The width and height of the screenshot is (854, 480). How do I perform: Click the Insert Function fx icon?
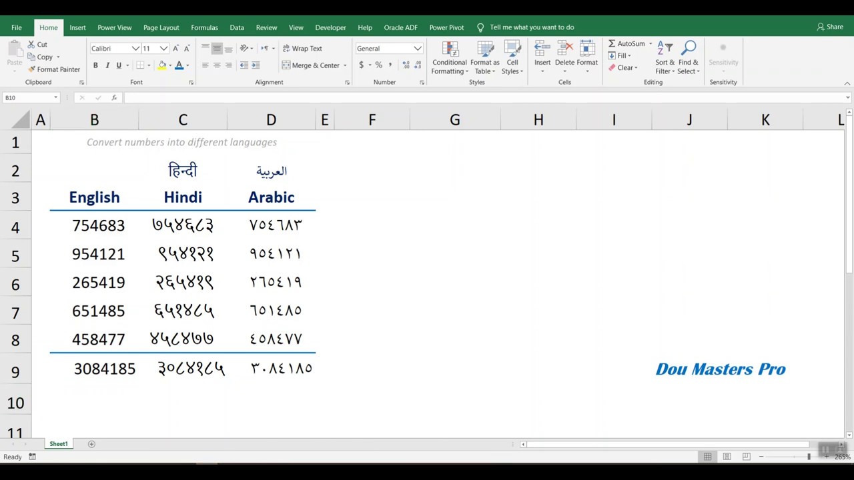pos(114,97)
